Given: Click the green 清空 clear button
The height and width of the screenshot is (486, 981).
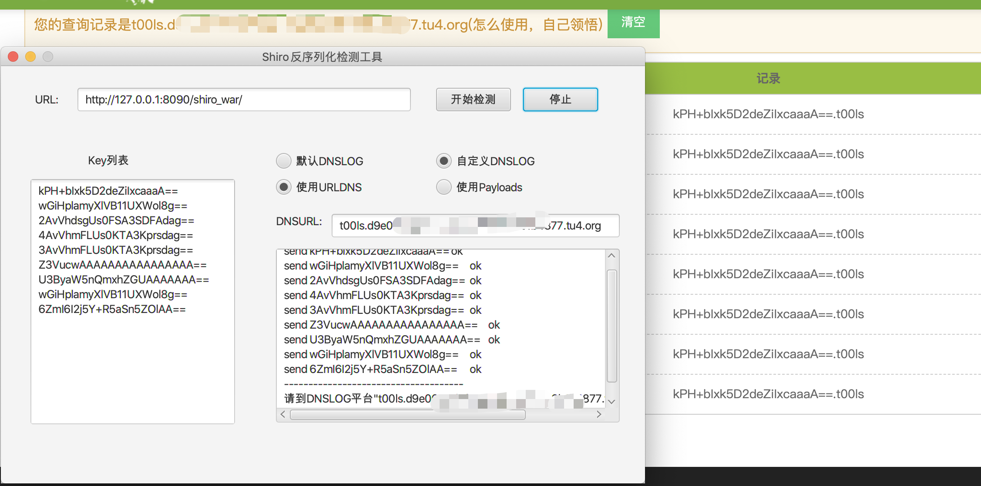Looking at the screenshot, I should point(633,23).
